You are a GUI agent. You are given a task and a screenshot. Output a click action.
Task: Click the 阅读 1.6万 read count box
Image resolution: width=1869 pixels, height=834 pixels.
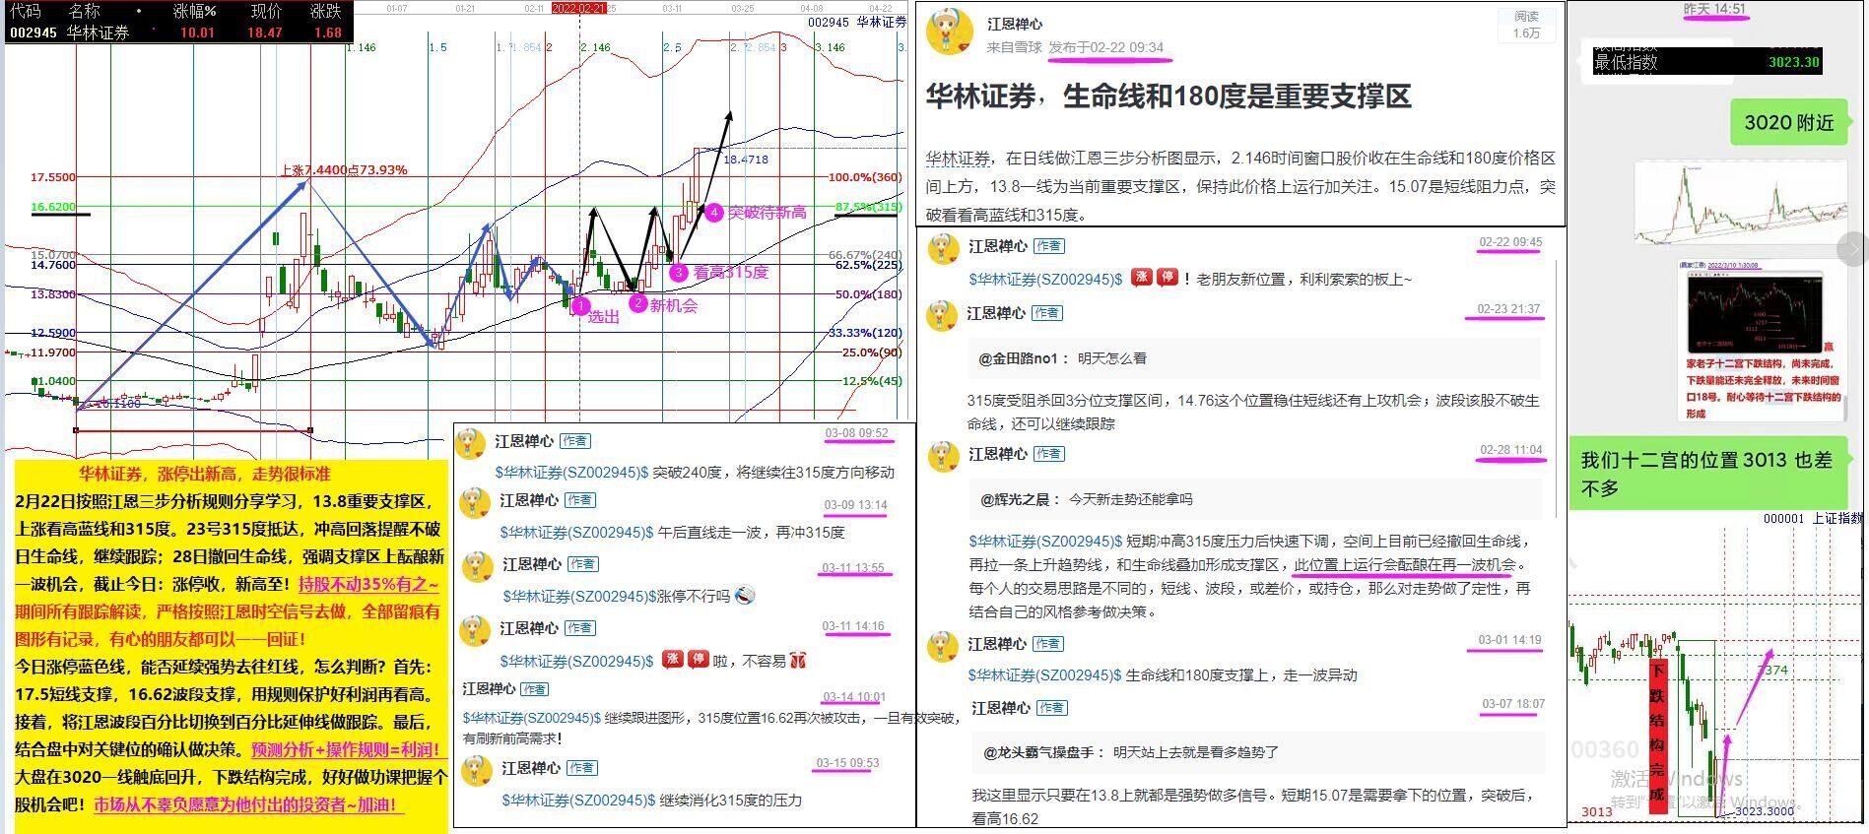pos(1526,26)
